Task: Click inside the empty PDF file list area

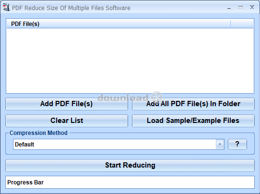Action: (130, 61)
